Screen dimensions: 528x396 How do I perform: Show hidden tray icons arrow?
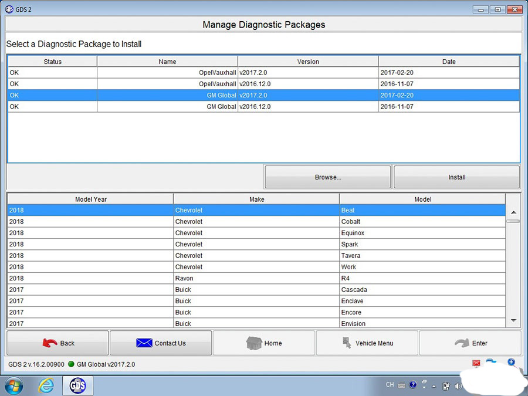[x=434, y=386]
